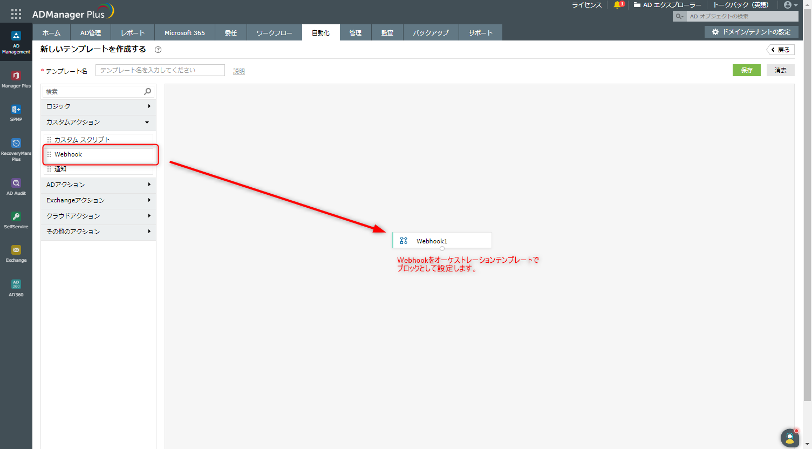This screenshot has height=449, width=812.
Task: Switch to the ホーム tab
Action: pos(51,33)
